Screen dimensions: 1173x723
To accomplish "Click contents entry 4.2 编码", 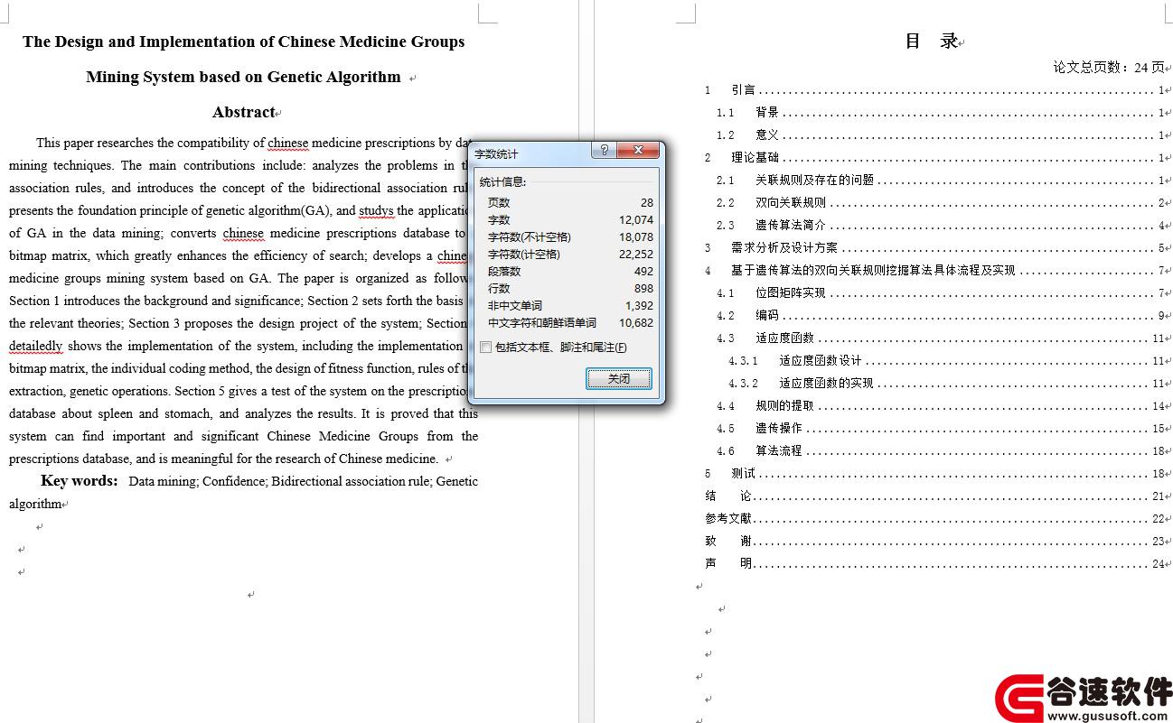I will 942,316.
